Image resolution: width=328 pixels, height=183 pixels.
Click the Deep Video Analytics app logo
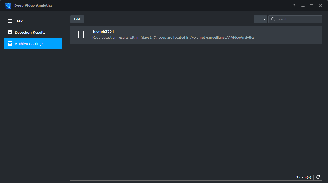(8, 6)
